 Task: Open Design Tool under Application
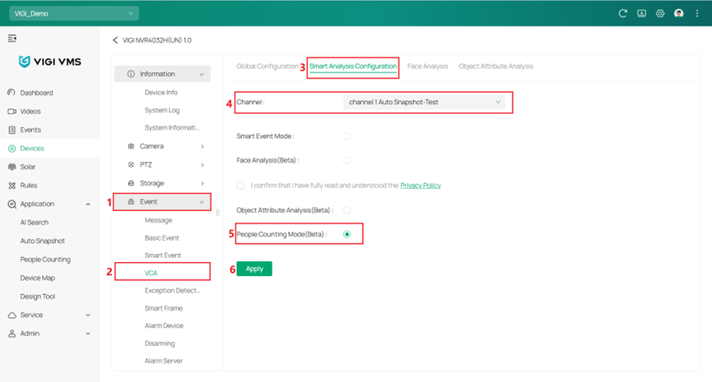click(x=37, y=297)
